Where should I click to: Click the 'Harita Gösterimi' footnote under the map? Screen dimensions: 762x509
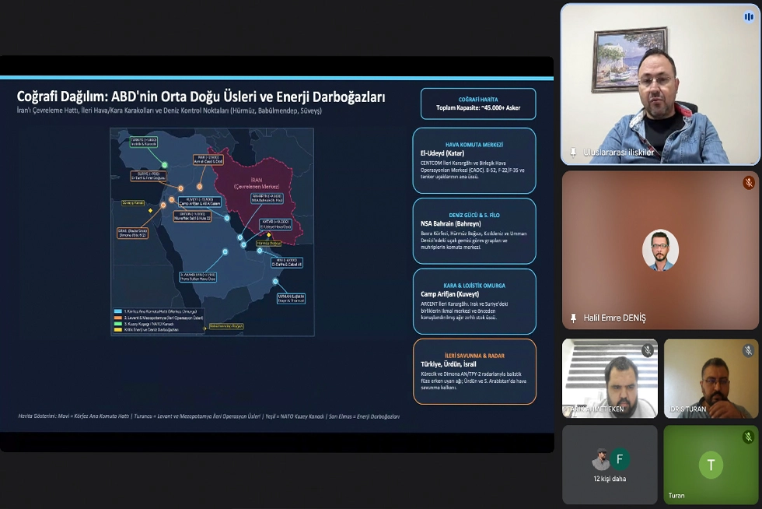(x=208, y=416)
